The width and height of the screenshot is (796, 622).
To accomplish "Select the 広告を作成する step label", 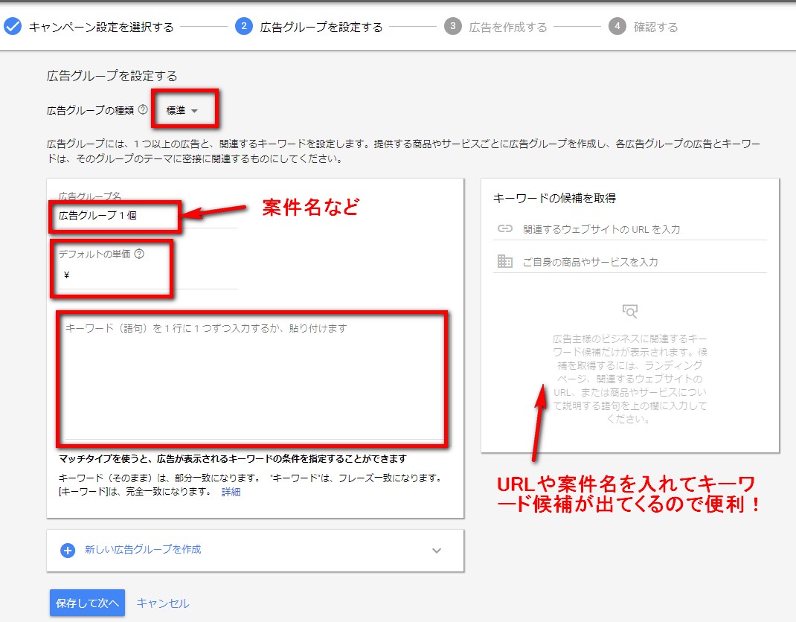I will pyautogui.click(x=508, y=28).
